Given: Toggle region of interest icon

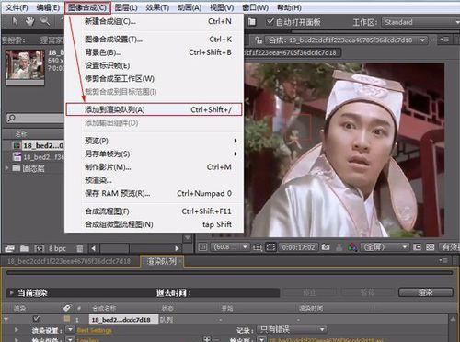Looking at the screenshot, I should (258, 247).
